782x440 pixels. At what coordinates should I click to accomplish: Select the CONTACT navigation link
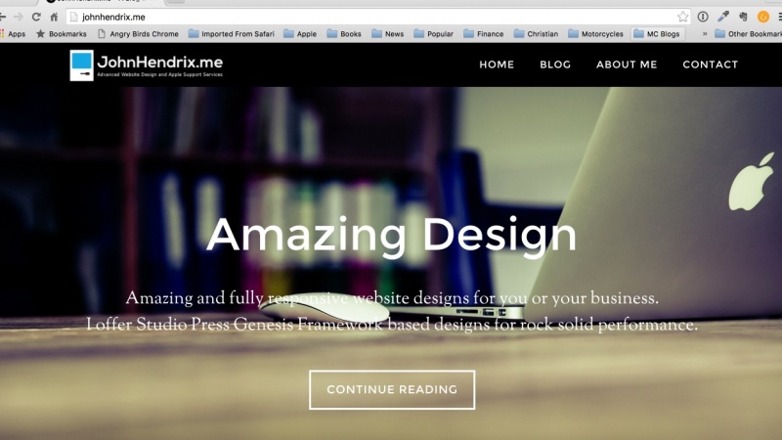711,65
